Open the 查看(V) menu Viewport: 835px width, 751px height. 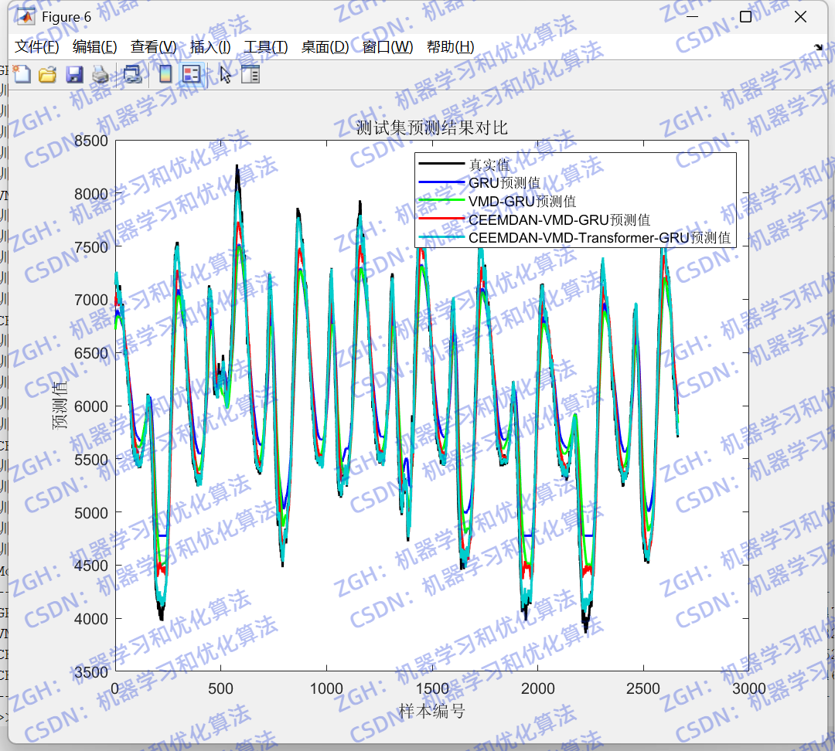coord(153,47)
